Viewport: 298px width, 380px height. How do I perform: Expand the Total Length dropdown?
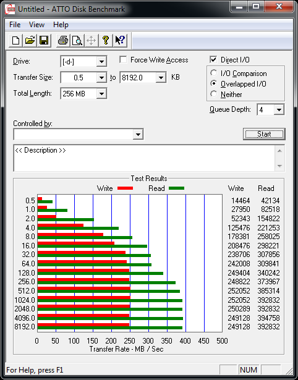[x=101, y=93]
